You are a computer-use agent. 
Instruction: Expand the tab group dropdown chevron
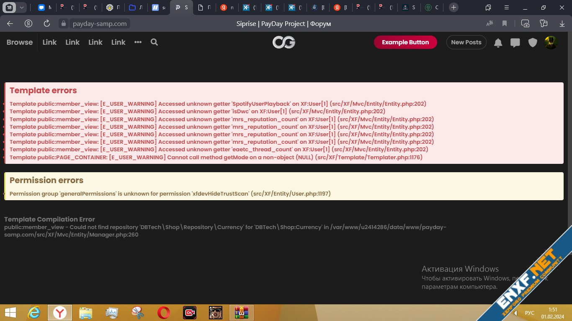coord(22,8)
